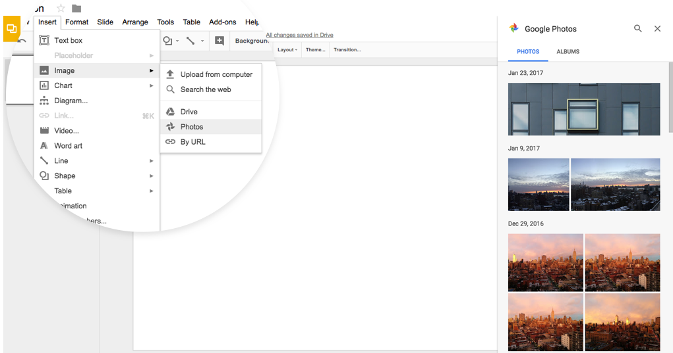
Task: Switch to the ALBUMS tab
Action: (568, 51)
